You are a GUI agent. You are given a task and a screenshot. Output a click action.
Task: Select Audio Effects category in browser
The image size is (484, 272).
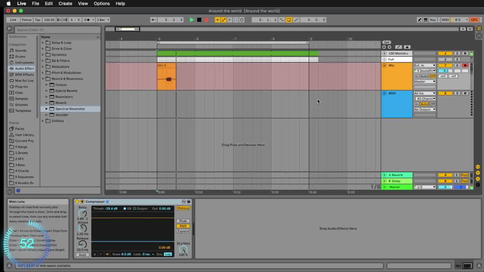22,69
